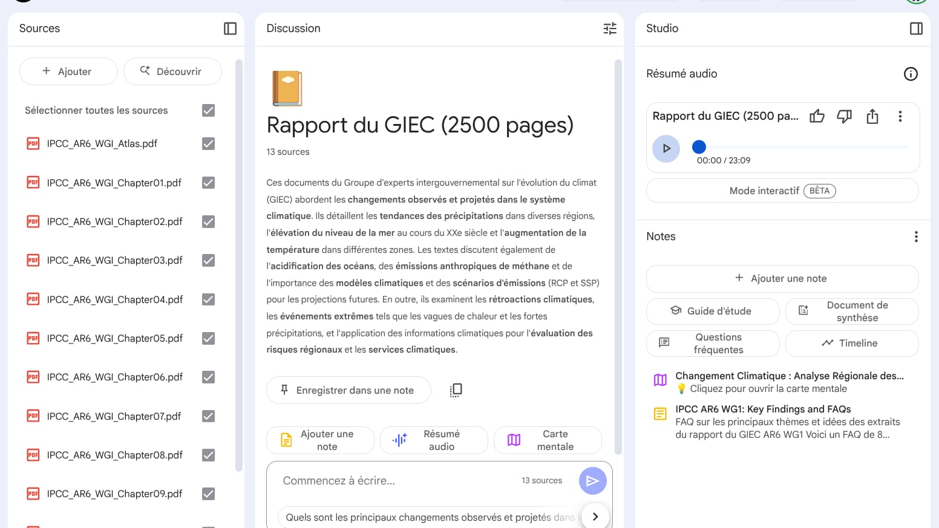This screenshot has width=939, height=528.
Task: Click the audio progress slider knob
Action: [699, 147]
